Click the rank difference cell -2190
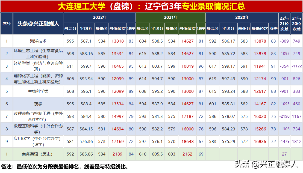This screenshot has height=173, width=303. [x=284, y=117]
